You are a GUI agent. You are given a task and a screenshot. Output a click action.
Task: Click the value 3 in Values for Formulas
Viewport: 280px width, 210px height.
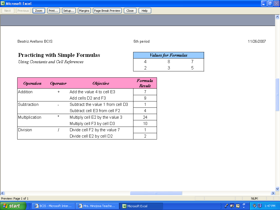169,68
